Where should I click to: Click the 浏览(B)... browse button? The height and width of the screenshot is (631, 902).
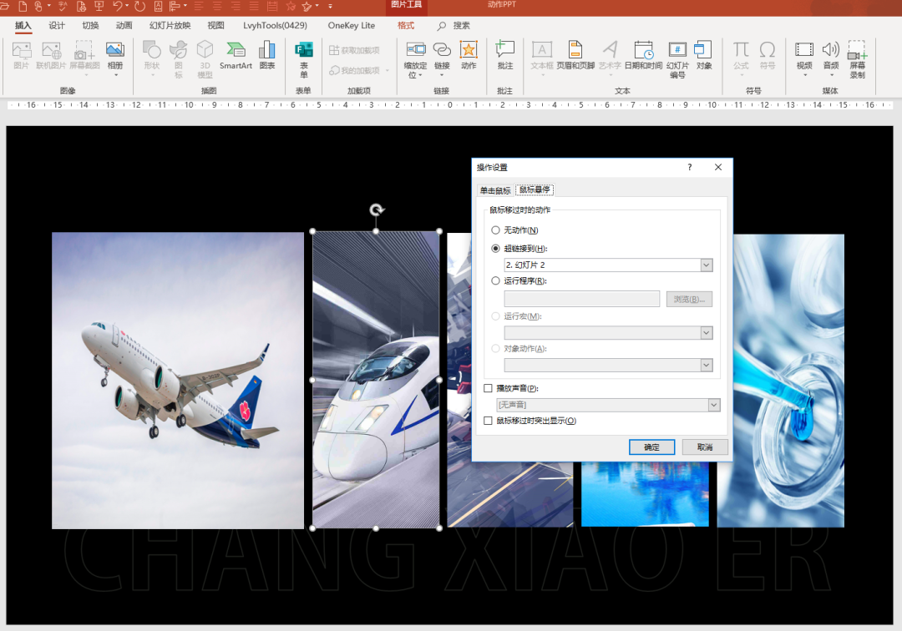coord(689,299)
